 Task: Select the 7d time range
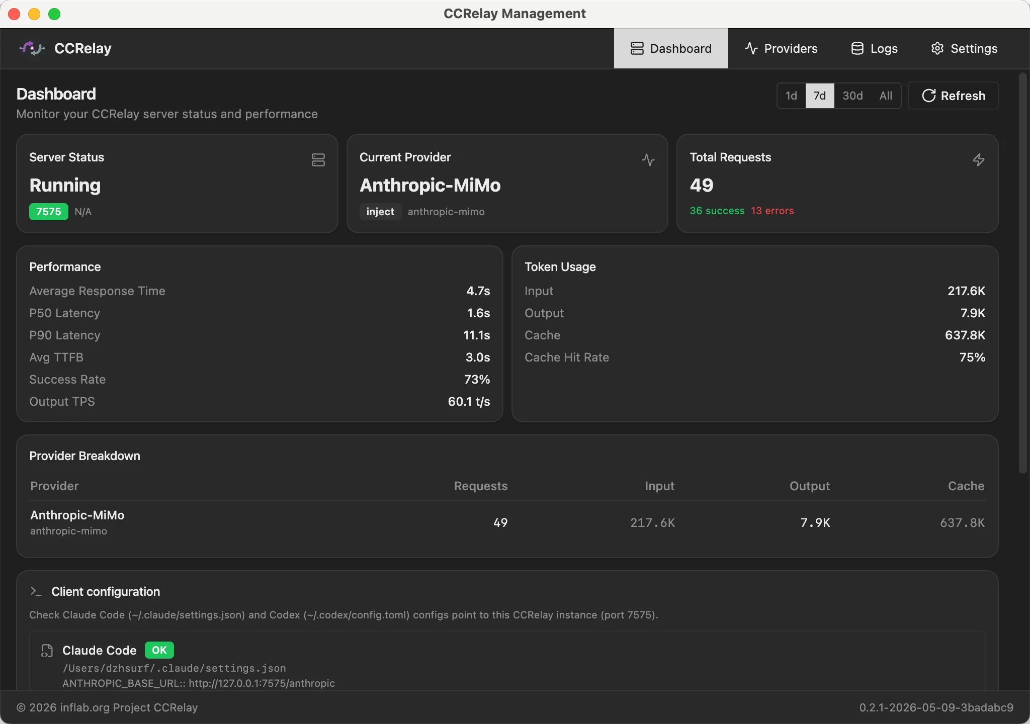coord(820,96)
